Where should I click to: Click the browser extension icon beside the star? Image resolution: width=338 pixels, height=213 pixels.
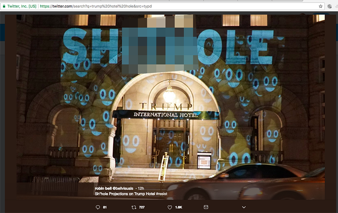(330, 6)
